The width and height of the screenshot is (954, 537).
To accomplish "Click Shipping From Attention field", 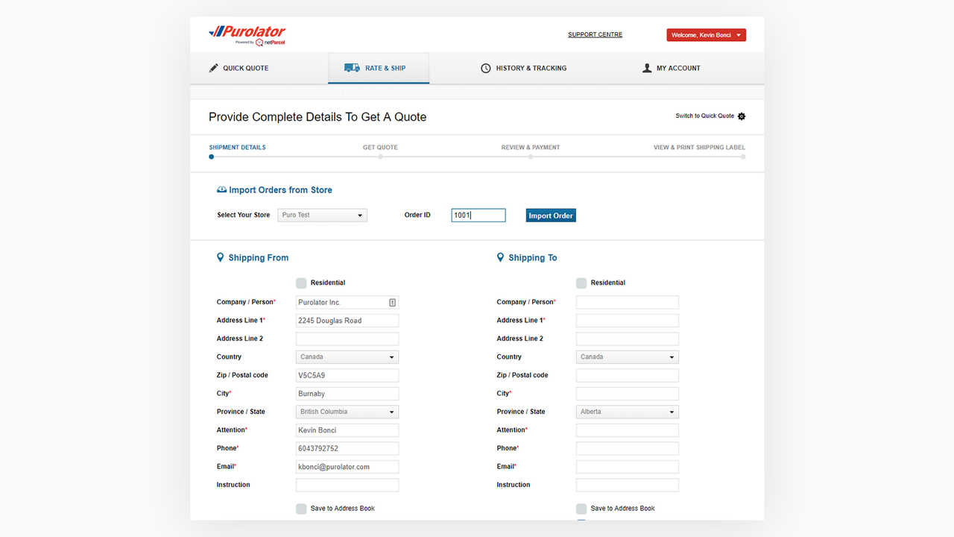I will point(347,430).
